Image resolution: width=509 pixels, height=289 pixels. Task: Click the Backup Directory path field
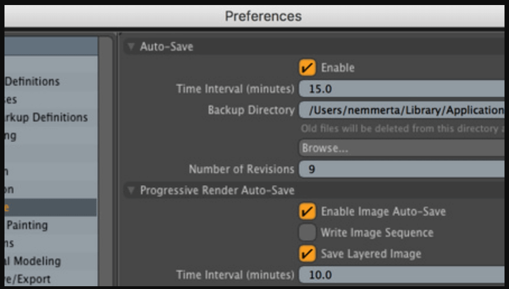pos(401,110)
